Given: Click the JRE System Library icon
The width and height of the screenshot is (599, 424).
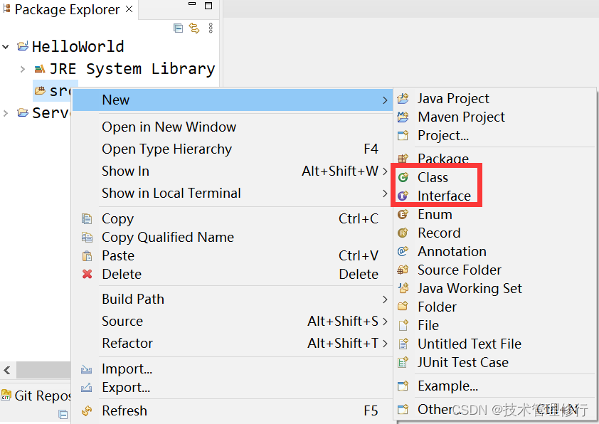Looking at the screenshot, I should [x=40, y=69].
